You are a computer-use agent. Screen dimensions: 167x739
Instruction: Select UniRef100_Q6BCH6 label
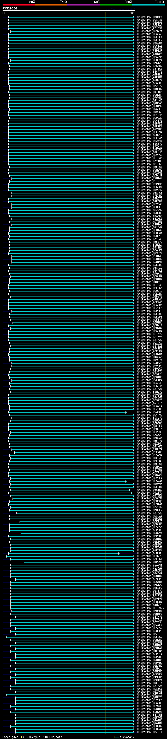click(150, 423)
